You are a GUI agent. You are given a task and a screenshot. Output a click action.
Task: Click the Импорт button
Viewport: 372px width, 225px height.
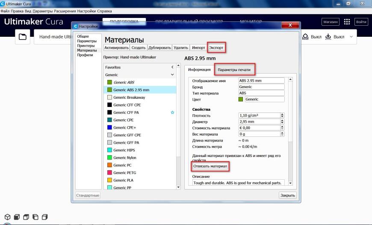click(198, 48)
